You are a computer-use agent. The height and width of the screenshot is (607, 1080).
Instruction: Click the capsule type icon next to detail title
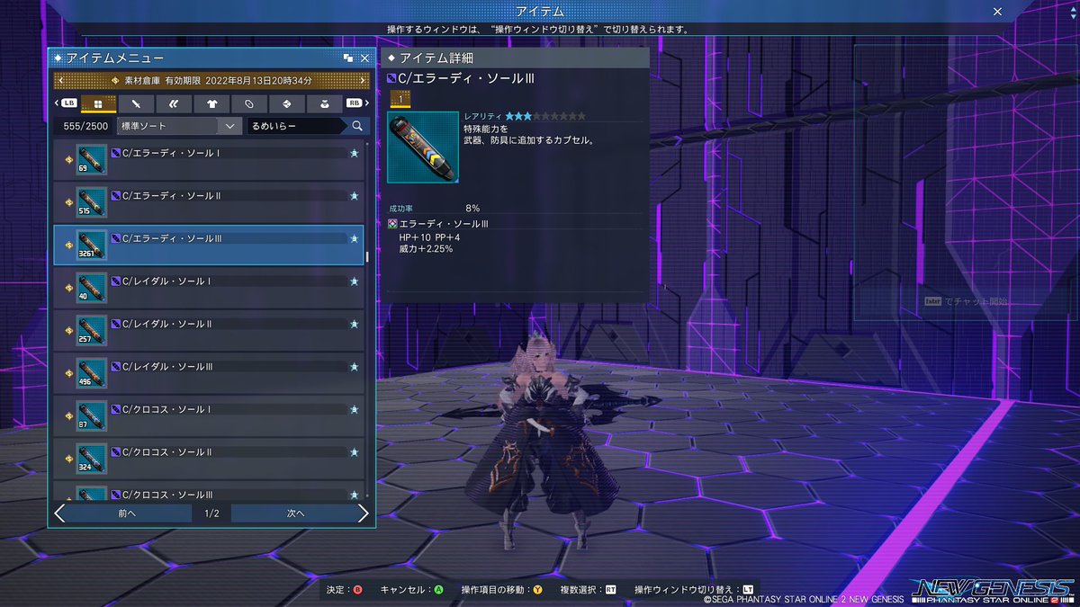[x=391, y=79]
